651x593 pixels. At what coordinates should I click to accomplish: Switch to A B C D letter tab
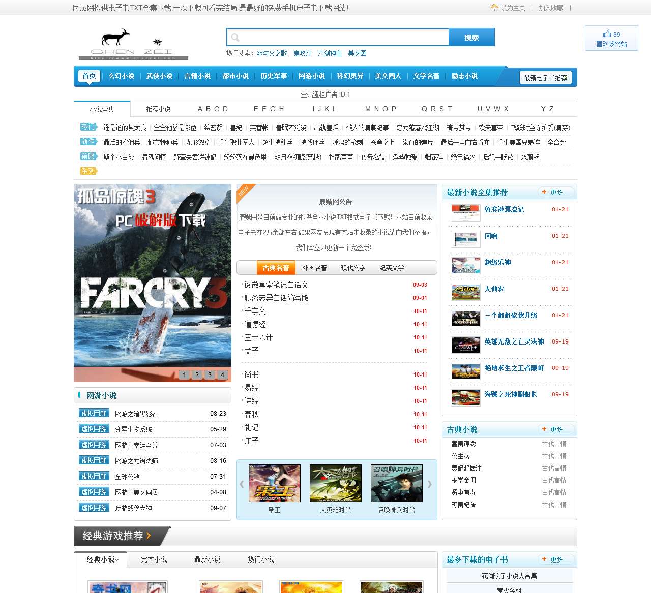click(213, 109)
